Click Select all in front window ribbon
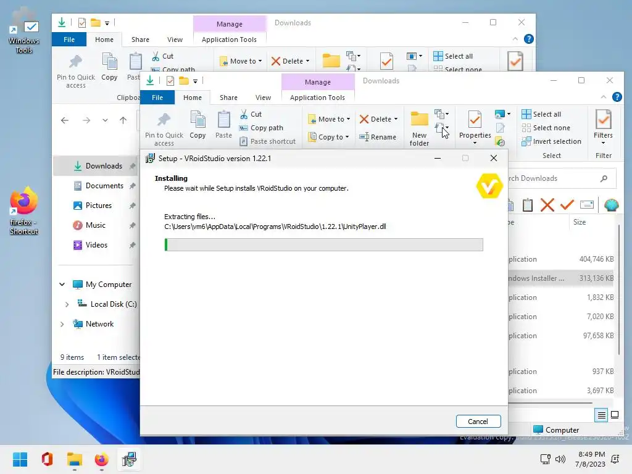The image size is (632, 474). tap(541, 114)
